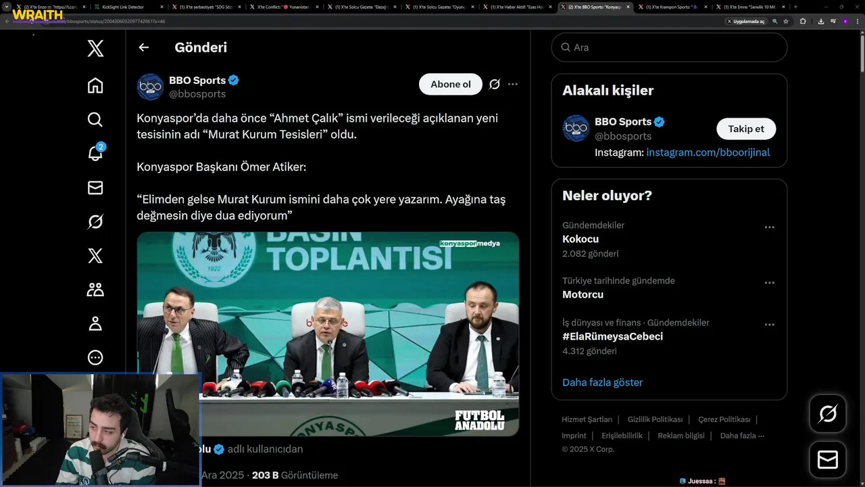
Task: Open Grok from the left sidebar
Action: tap(95, 222)
